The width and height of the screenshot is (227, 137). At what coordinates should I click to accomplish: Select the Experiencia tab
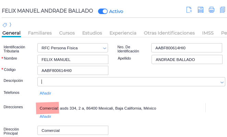(123, 33)
